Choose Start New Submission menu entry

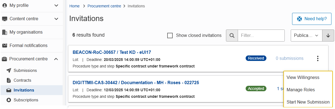point(308,102)
